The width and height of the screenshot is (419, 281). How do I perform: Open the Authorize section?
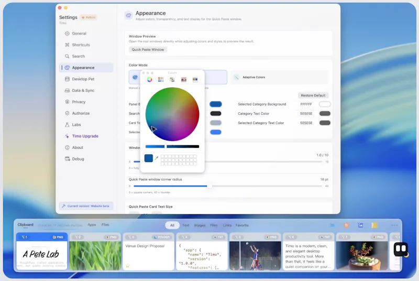pos(86,113)
